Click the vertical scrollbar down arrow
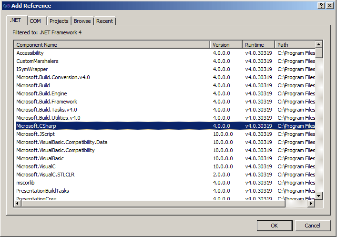Image resolution: width=337 pixels, height=237 pixels. [319, 196]
